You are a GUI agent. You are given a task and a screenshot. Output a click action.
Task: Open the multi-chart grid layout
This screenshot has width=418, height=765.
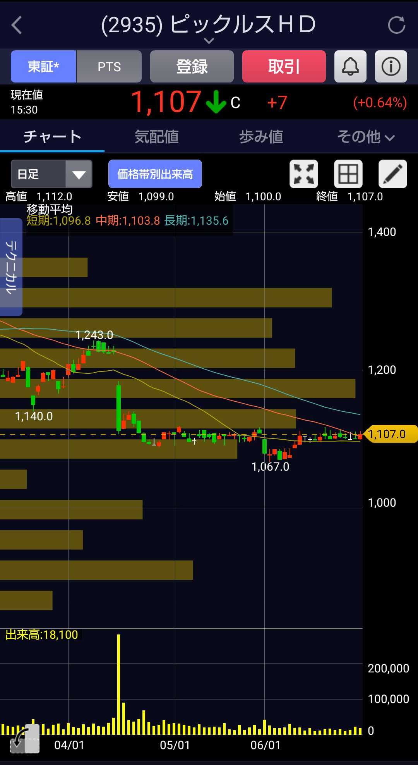tap(348, 174)
